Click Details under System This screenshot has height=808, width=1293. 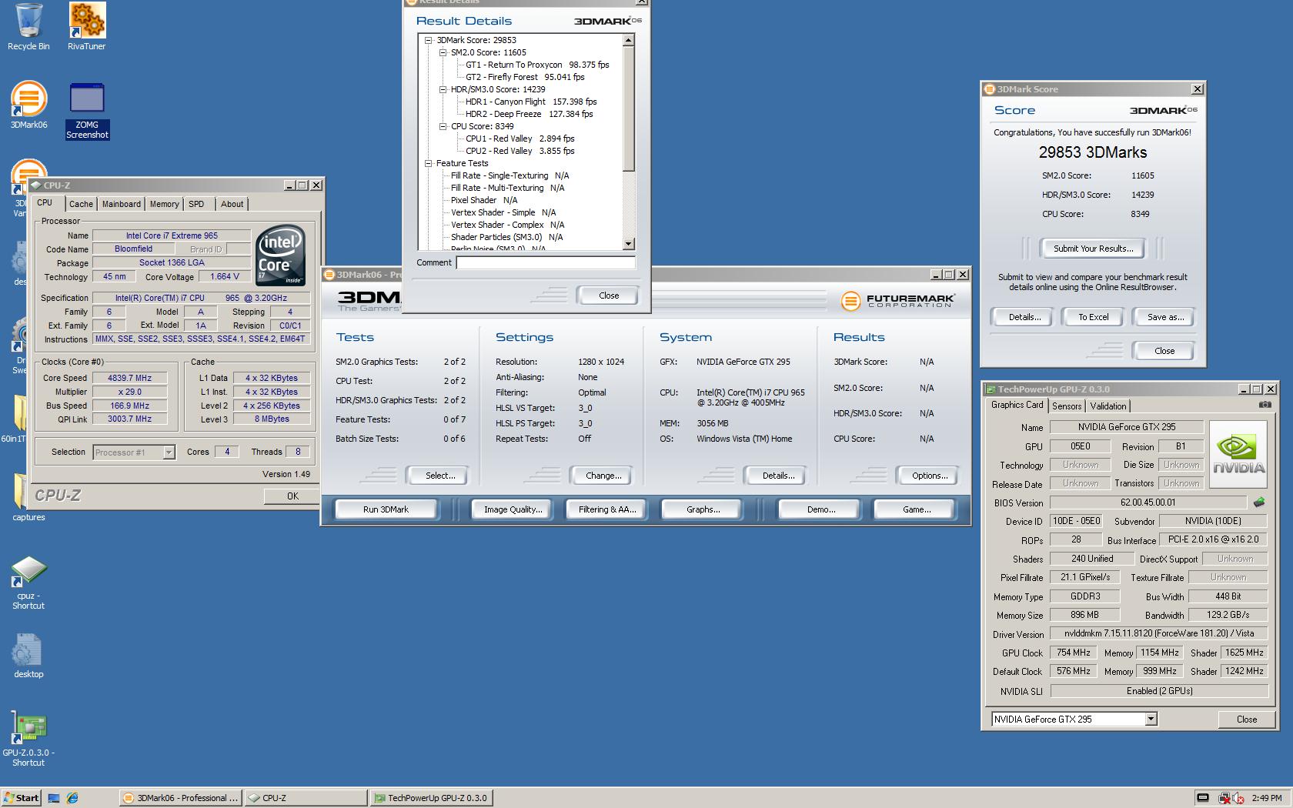[778, 476]
